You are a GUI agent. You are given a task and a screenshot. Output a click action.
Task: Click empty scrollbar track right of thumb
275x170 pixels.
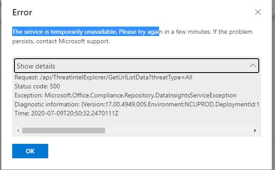(x=179, y=130)
